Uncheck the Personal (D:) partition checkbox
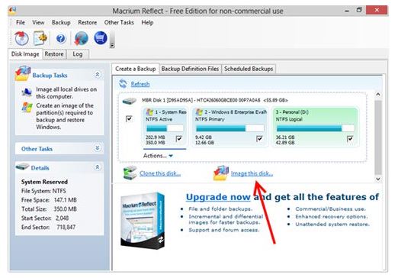Viewport: 398px width, 278px height. coord(350,139)
